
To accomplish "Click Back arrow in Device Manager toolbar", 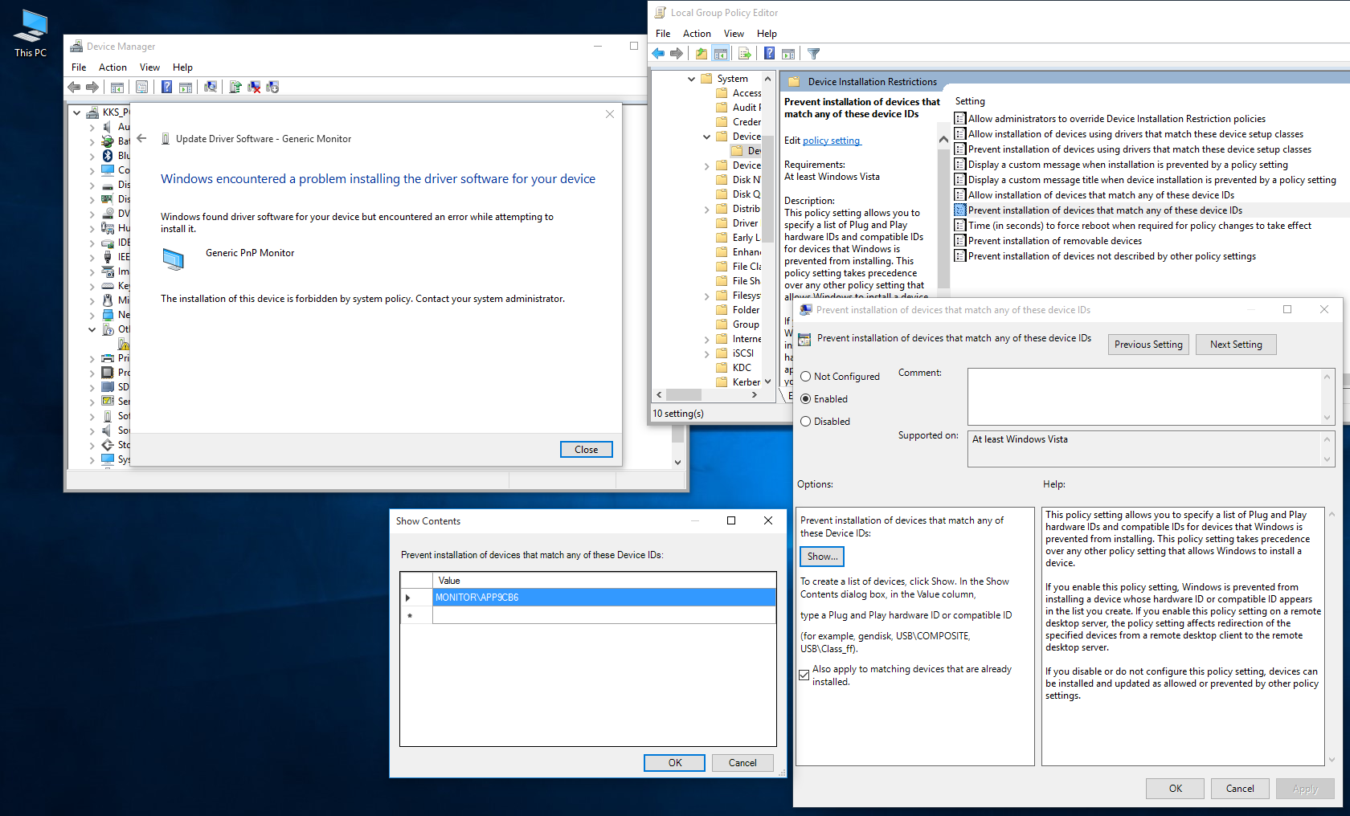I will [74, 87].
